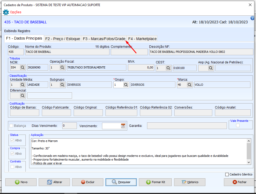This screenshot has height=194, width=256.
Task: Click the Código Fabricante field
Action: [x=56, y=113]
